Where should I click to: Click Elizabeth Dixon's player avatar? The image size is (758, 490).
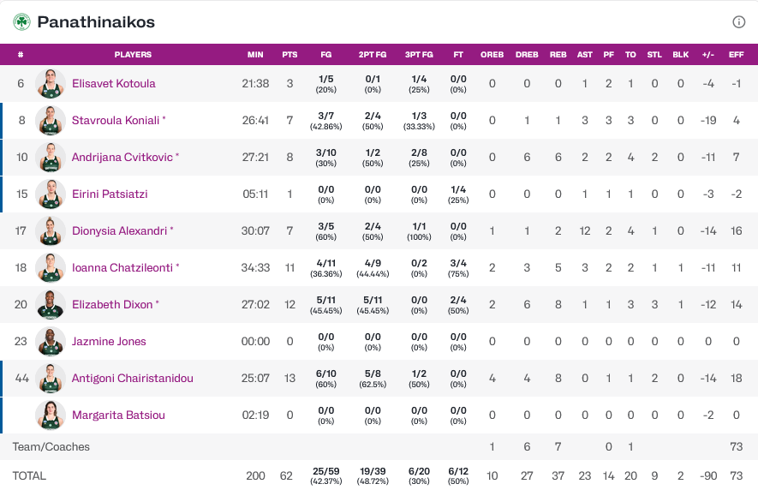[51, 305]
